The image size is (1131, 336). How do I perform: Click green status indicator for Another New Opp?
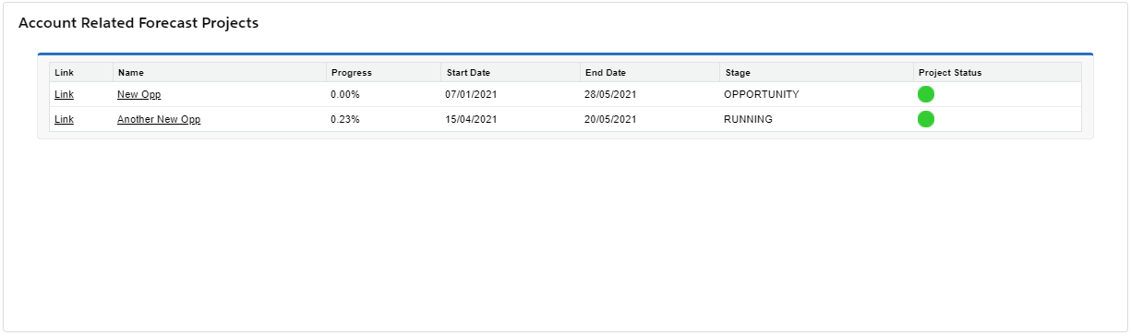(926, 119)
